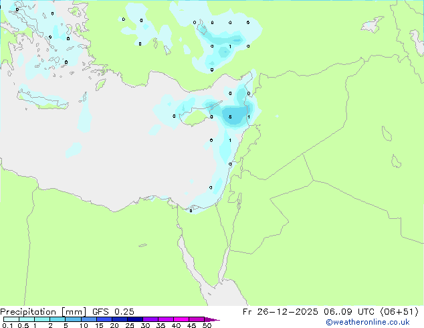Click the legend label '50'
This screenshot has height=328, width=424.
click(x=207, y=325)
